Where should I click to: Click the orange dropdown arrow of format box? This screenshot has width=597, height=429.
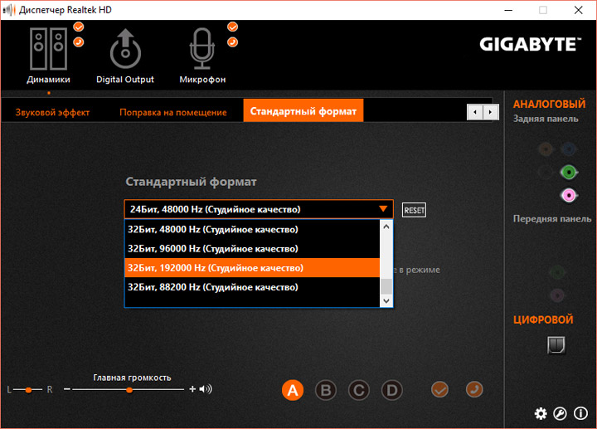coord(383,209)
